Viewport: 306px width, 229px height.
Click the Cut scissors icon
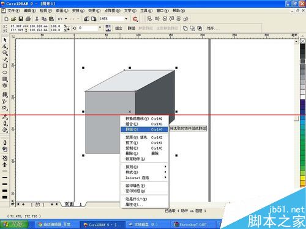click(x=37, y=19)
